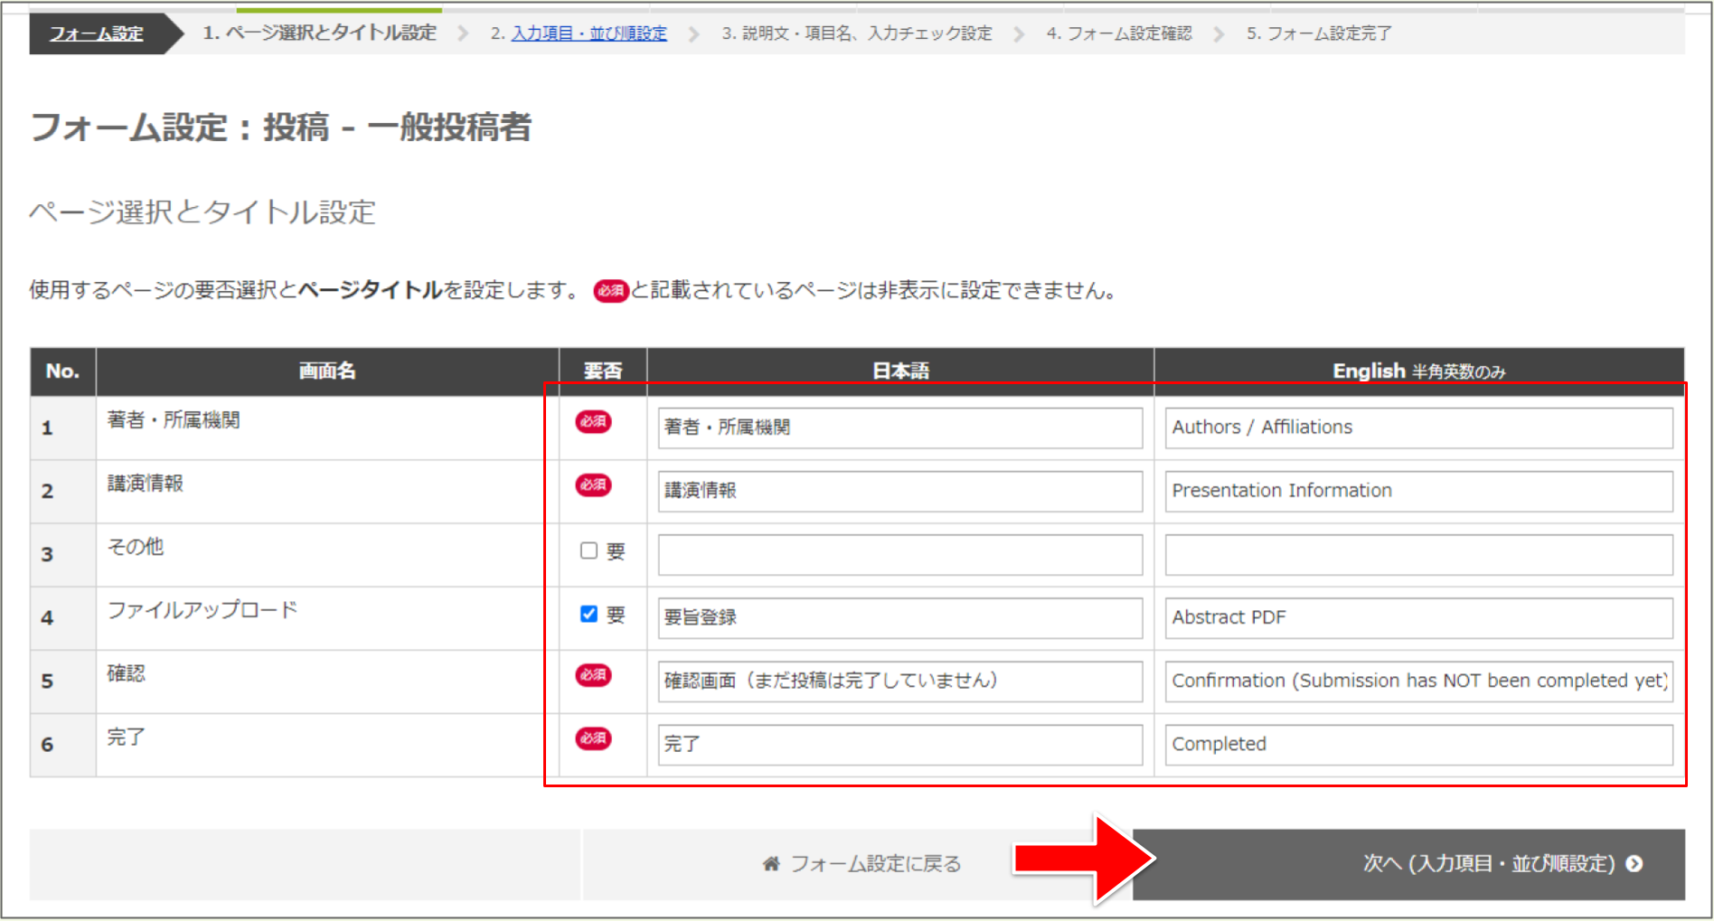1714x921 pixels.
Task: Click the 必須 badge beside 著者・所属機関
Action: click(x=592, y=421)
